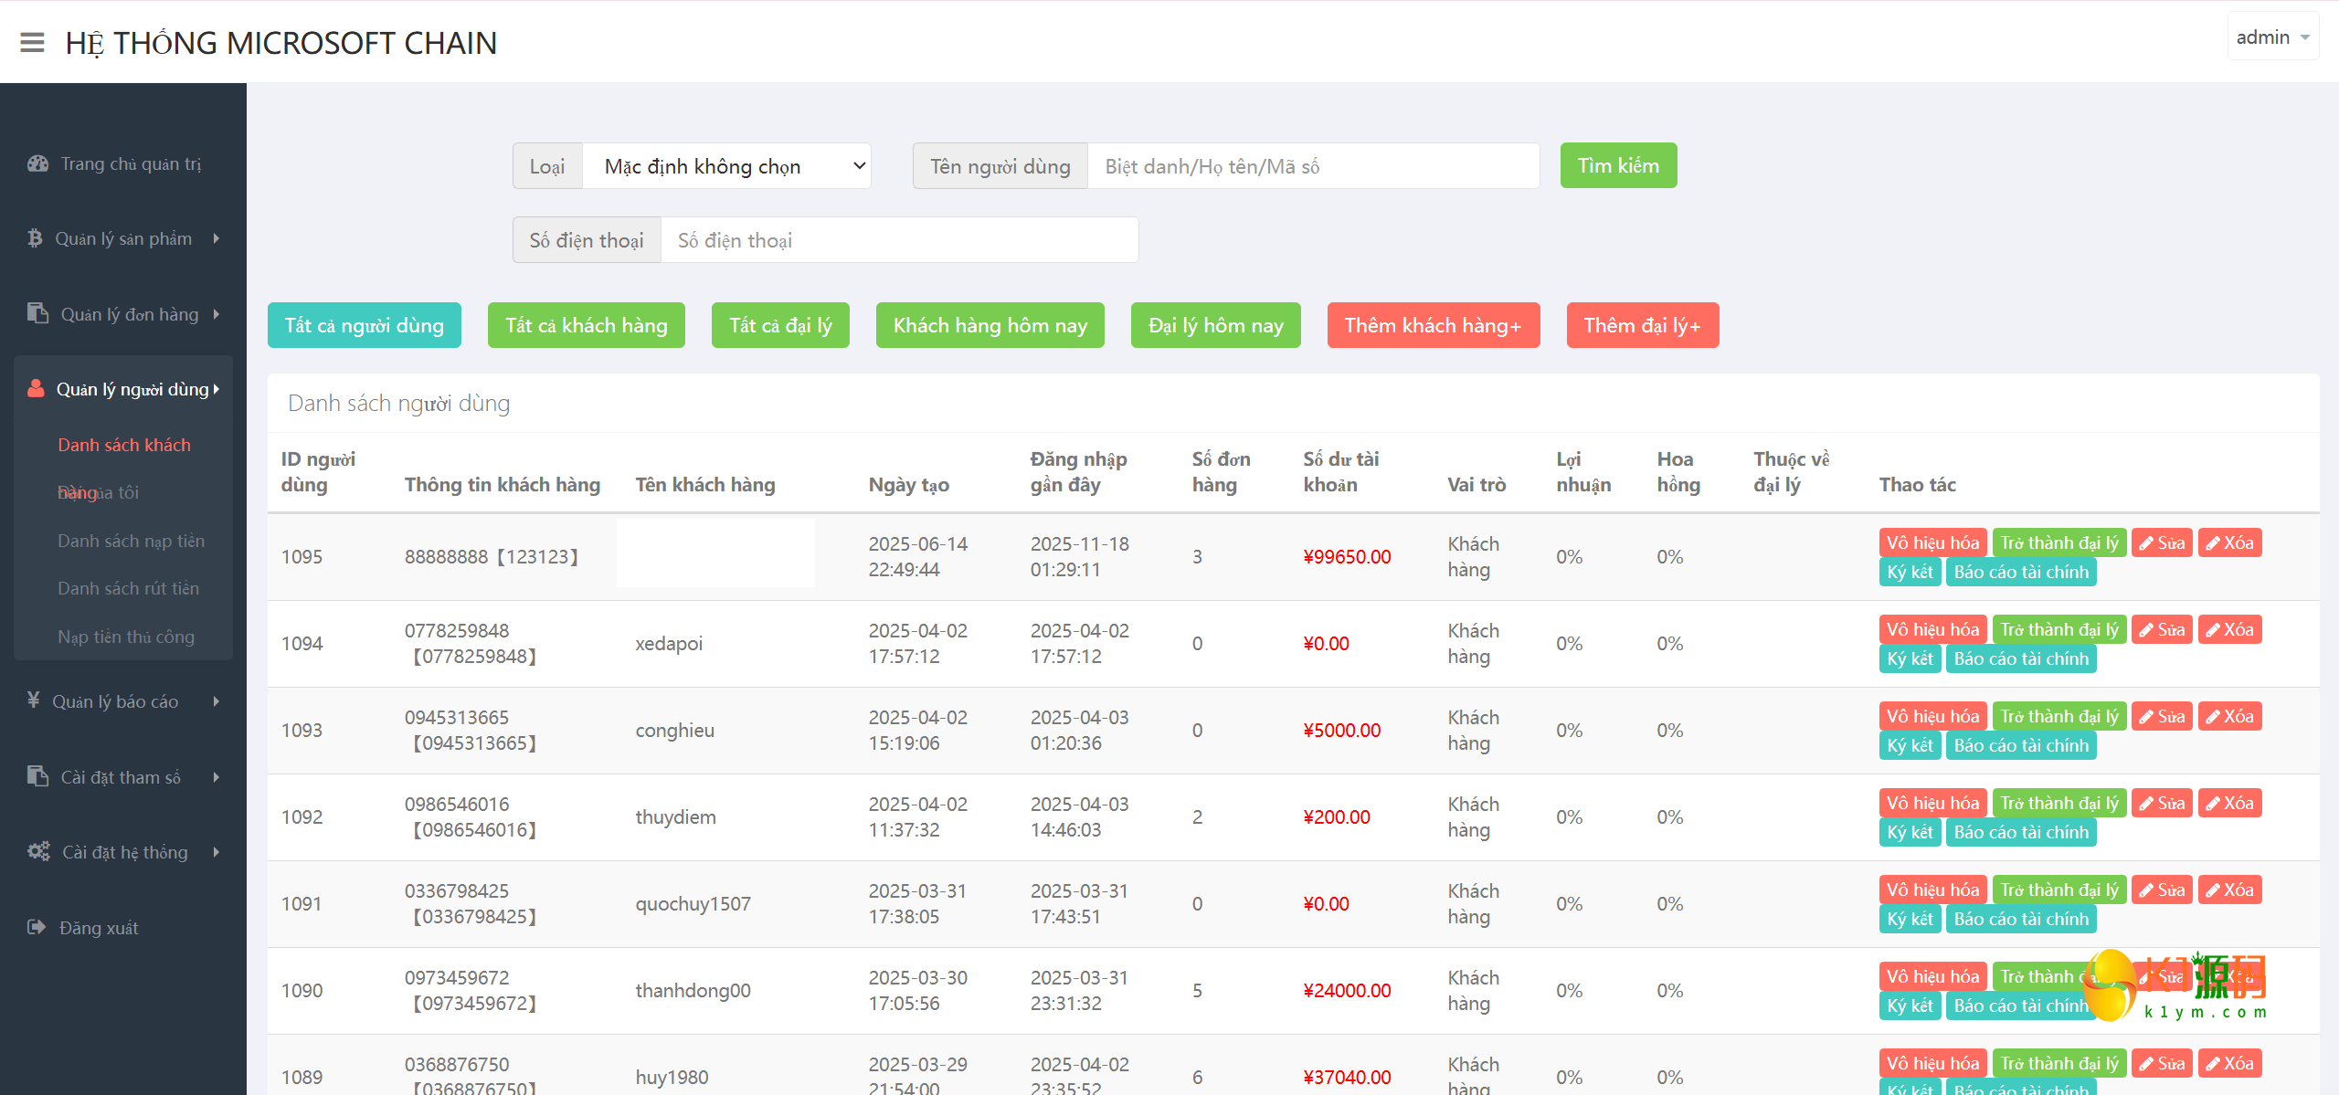
Task: Click the gears icon for Cài đặt hệ thống
Action: [x=38, y=851]
